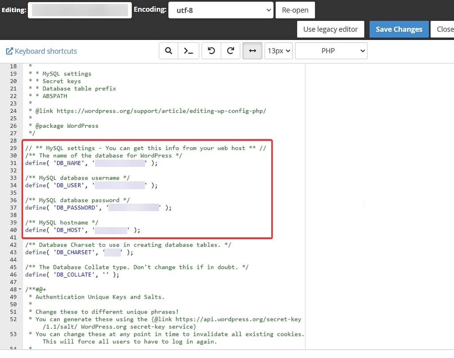Toggle word wrap in the editor toolbar

[252, 51]
